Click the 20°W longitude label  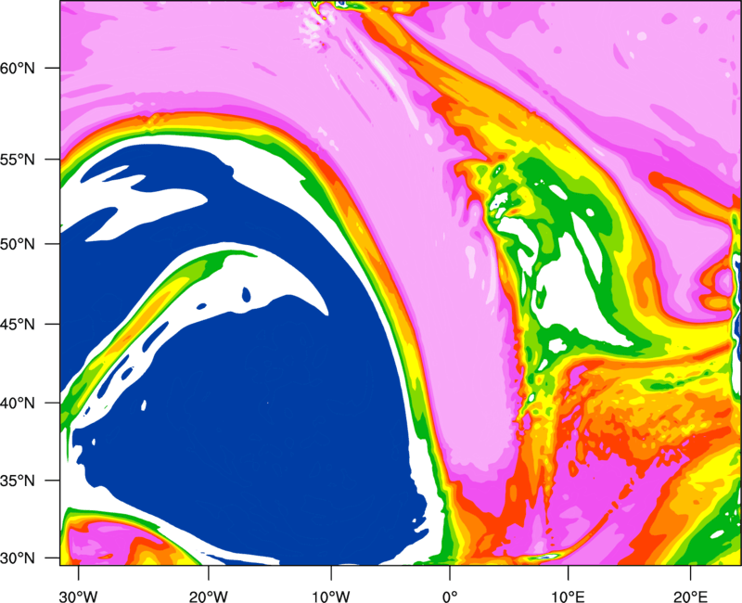pos(208,597)
